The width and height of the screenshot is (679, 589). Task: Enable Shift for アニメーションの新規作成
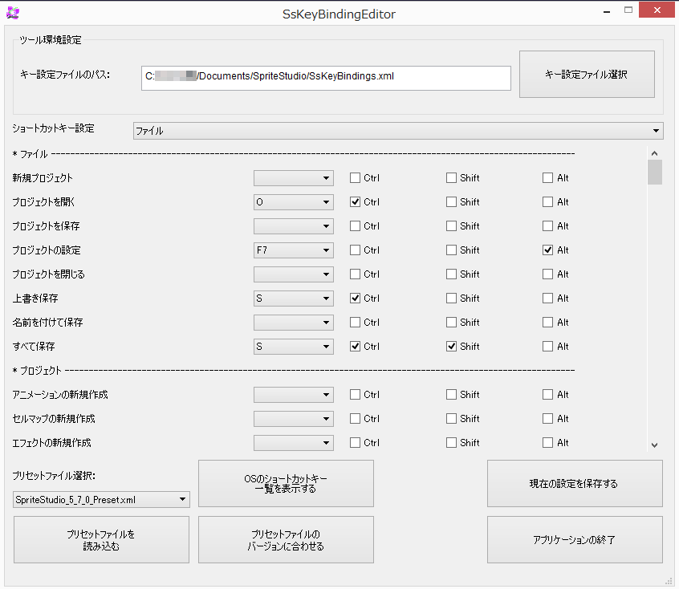tap(451, 395)
